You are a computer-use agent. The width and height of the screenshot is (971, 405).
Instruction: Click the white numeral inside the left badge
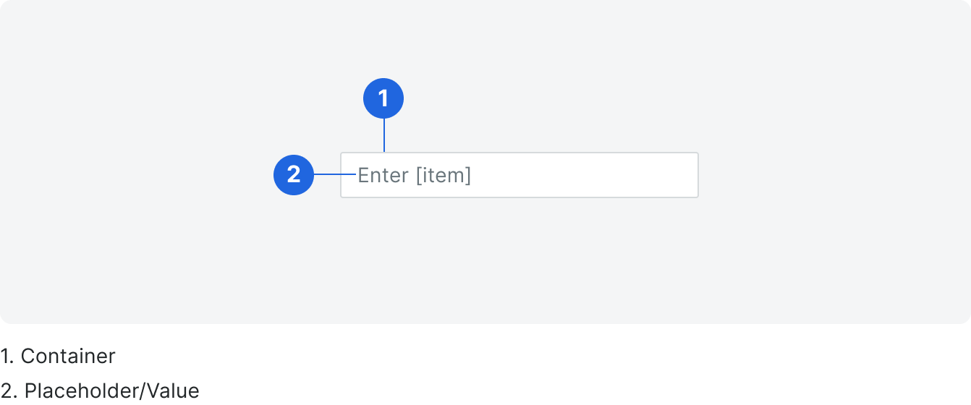[294, 175]
